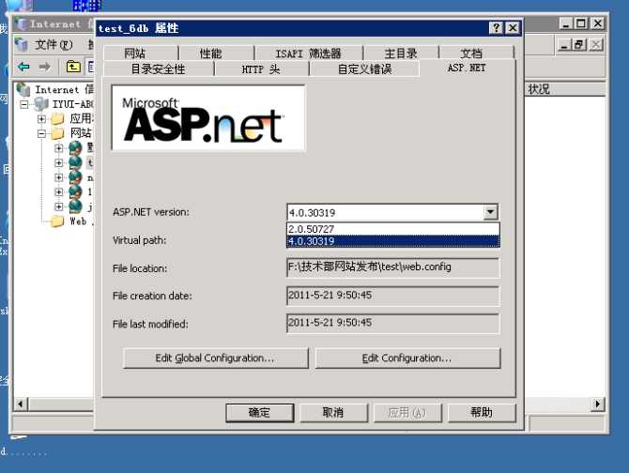This screenshot has width=629, height=473.
Task: Select the website globe icon for '1' site
Action: point(75,191)
